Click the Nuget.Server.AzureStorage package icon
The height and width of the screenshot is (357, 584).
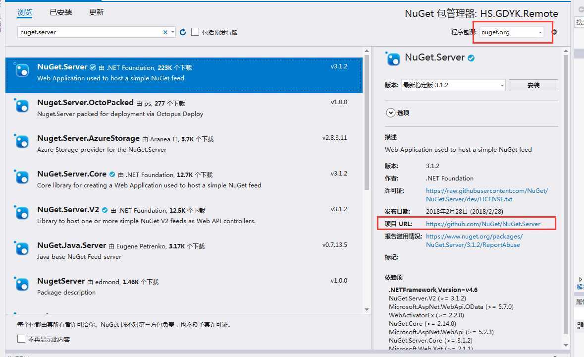click(21, 141)
